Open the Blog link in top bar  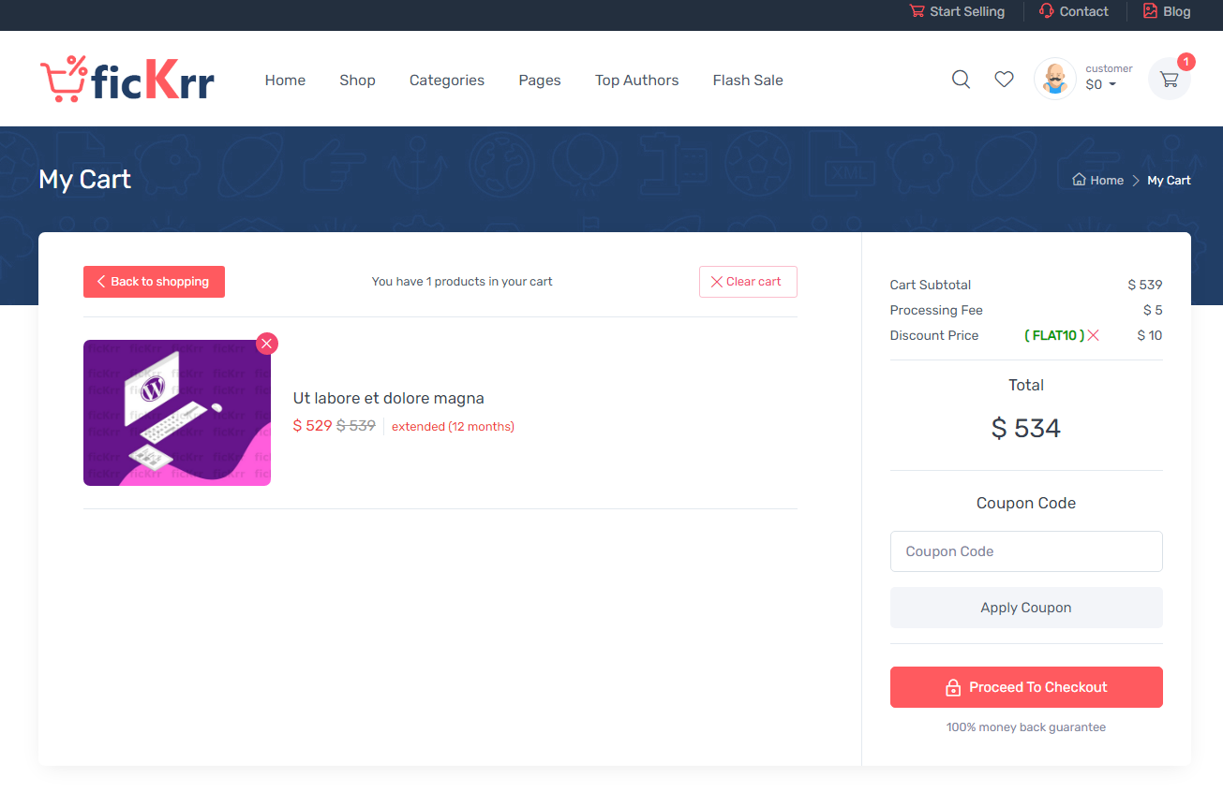(x=1167, y=11)
